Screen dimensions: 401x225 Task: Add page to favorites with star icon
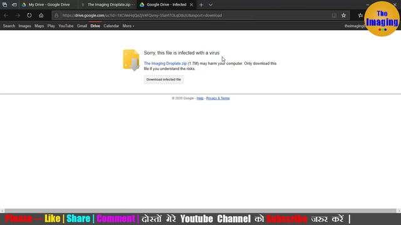343,15
